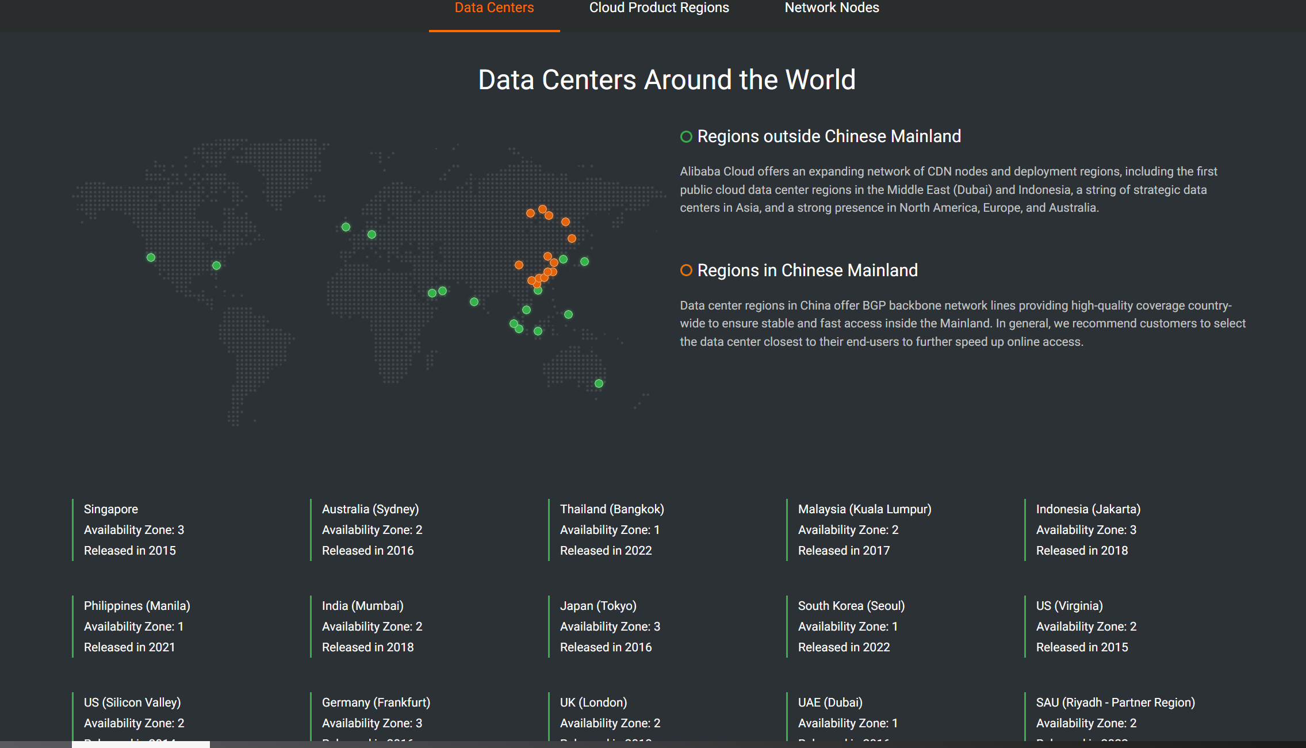Viewport: 1306px width, 748px height.
Task: Click the Indonesia Jakarta green map marker
Action: click(x=538, y=331)
